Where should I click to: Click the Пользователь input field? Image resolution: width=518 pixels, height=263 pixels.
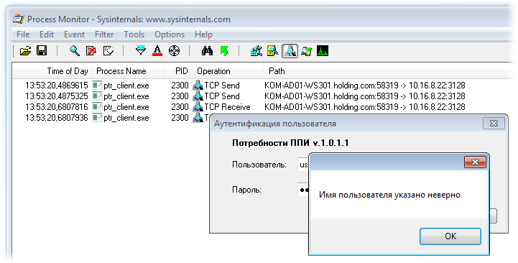(303, 165)
